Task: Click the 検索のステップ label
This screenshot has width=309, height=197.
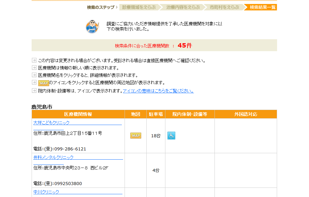Action: 101,7
